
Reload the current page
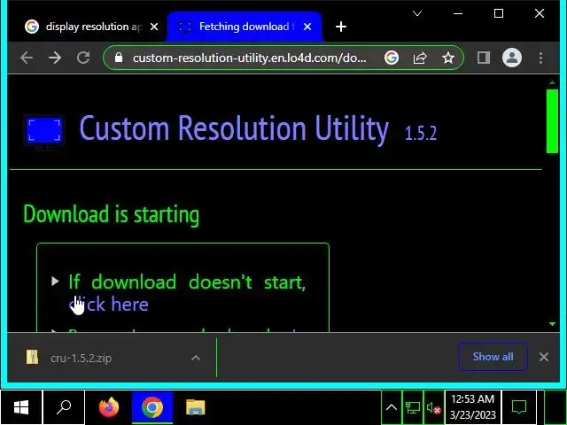83,58
